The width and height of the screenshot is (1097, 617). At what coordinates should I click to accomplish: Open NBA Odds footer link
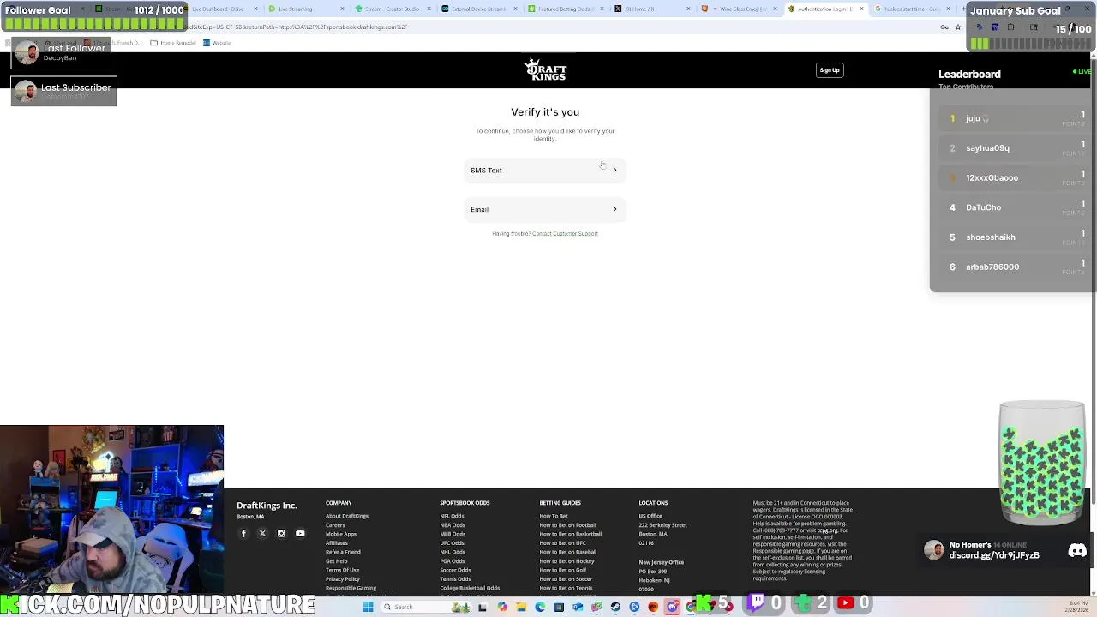click(x=453, y=525)
